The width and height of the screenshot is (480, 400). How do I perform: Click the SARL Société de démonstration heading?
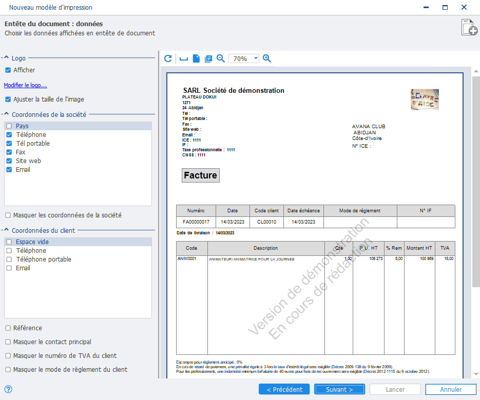(234, 91)
